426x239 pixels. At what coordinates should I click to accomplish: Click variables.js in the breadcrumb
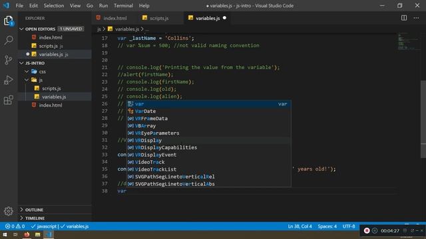(x=127, y=29)
